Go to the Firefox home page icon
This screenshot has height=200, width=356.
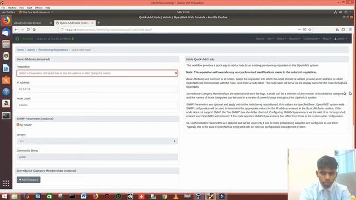click(x=34, y=29)
